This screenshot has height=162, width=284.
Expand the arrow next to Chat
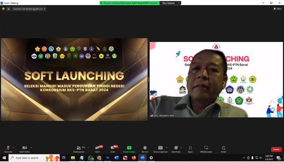(x=118, y=148)
